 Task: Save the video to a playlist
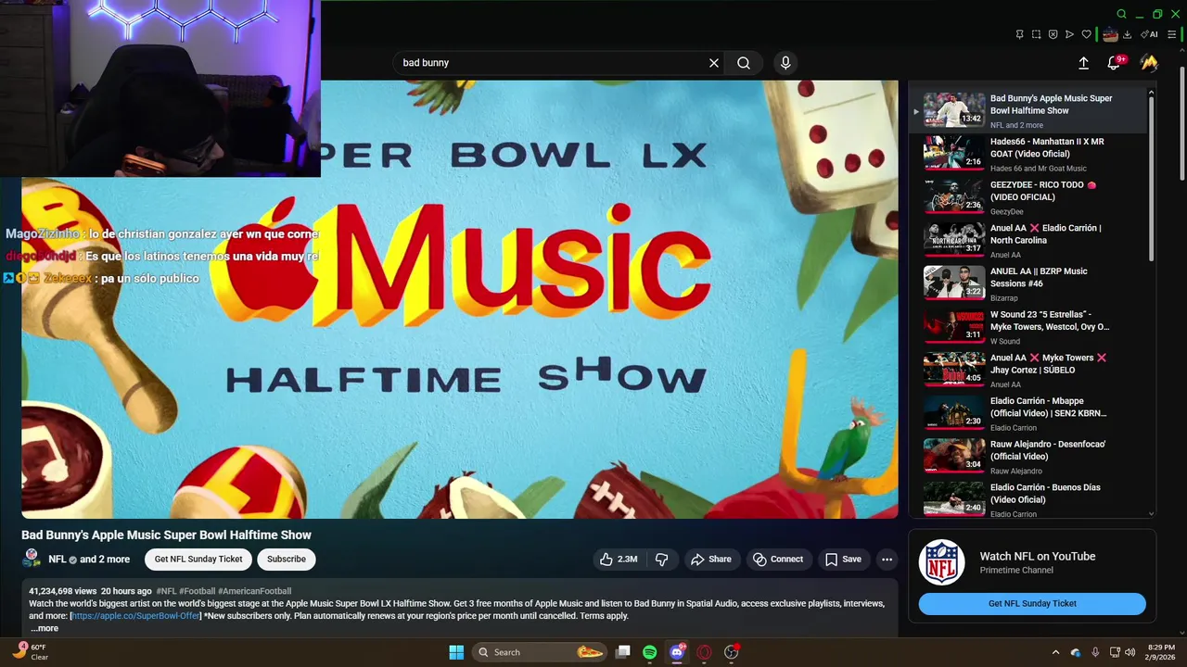point(843,559)
